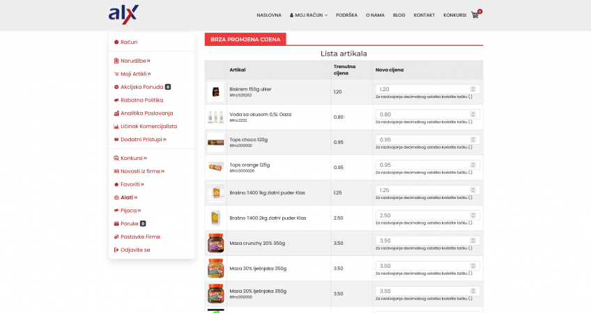Open the Učinak Komercijalista sidebar link
Viewport: 591px width, 313px height.
point(148,127)
